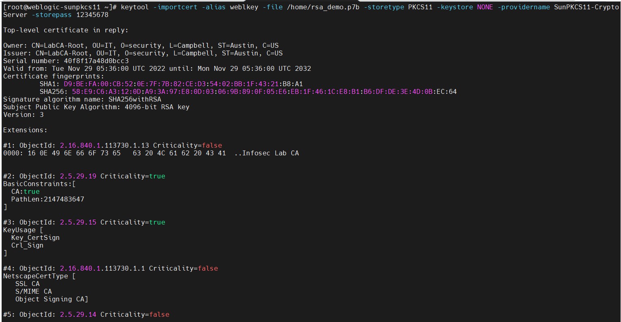Click ObjectId 2.5.29.14 in extension #5
This screenshot has height=322, width=621.
click(78, 315)
